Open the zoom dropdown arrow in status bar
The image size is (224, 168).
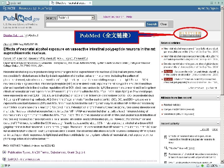coord(220,166)
